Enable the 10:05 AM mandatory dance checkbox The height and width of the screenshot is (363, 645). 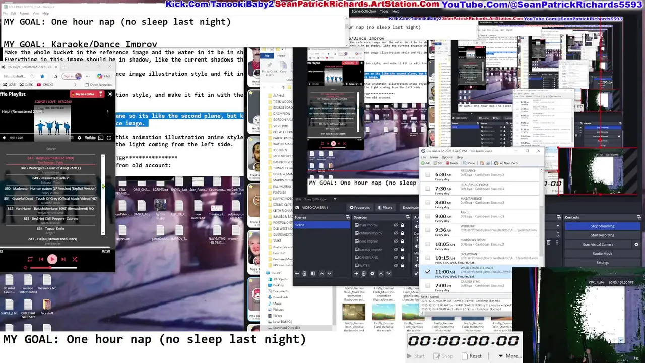pos(428,244)
